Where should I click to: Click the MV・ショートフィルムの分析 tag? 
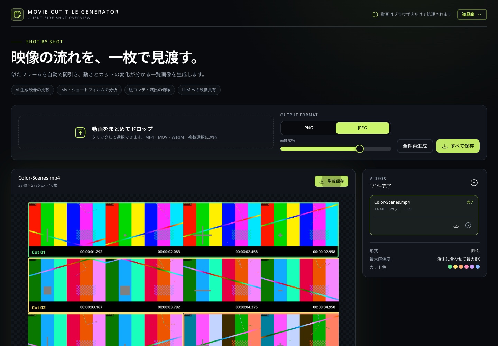pyautogui.click(x=89, y=90)
